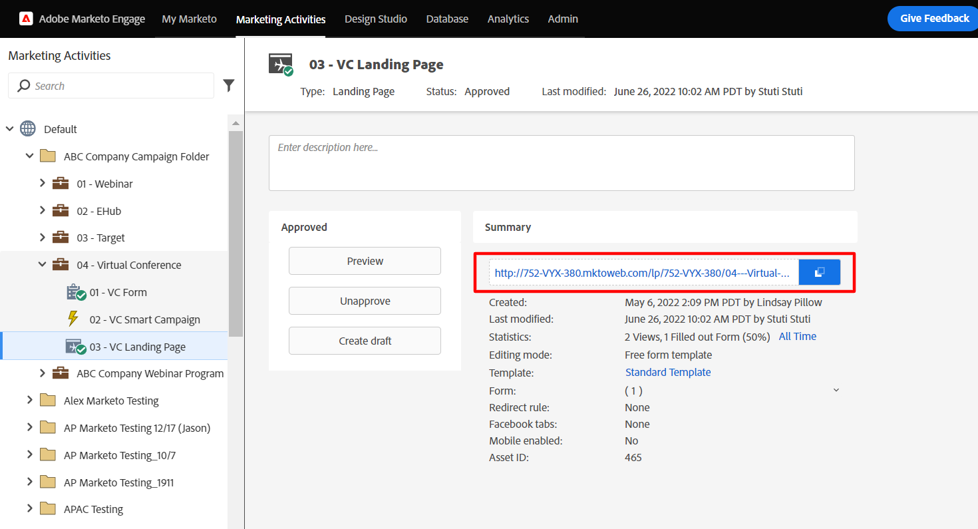
Task: Click the Unapprove button
Action: click(x=365, y=301)
